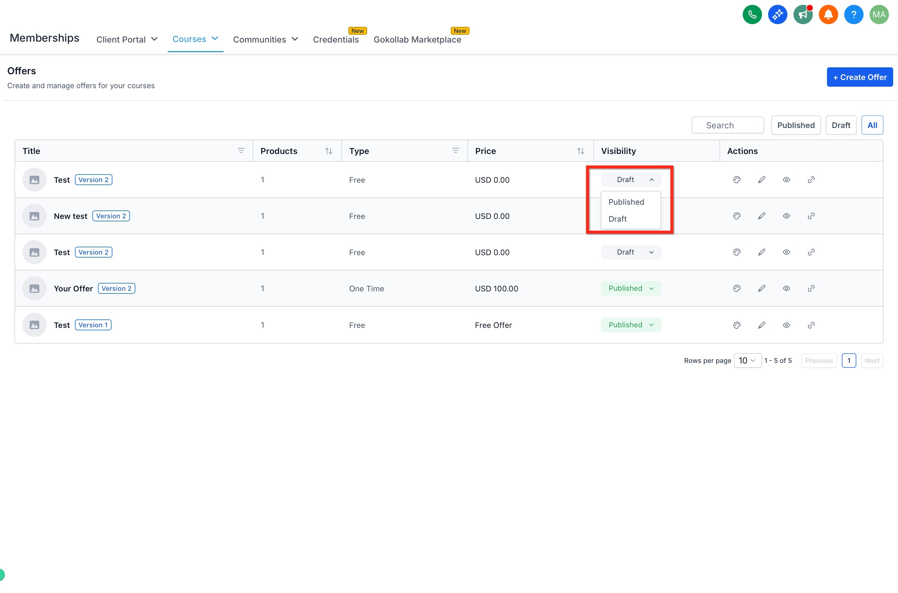Sort by Products column arrows
This screenshot has width=898, height=593.
tap(328, 151)
